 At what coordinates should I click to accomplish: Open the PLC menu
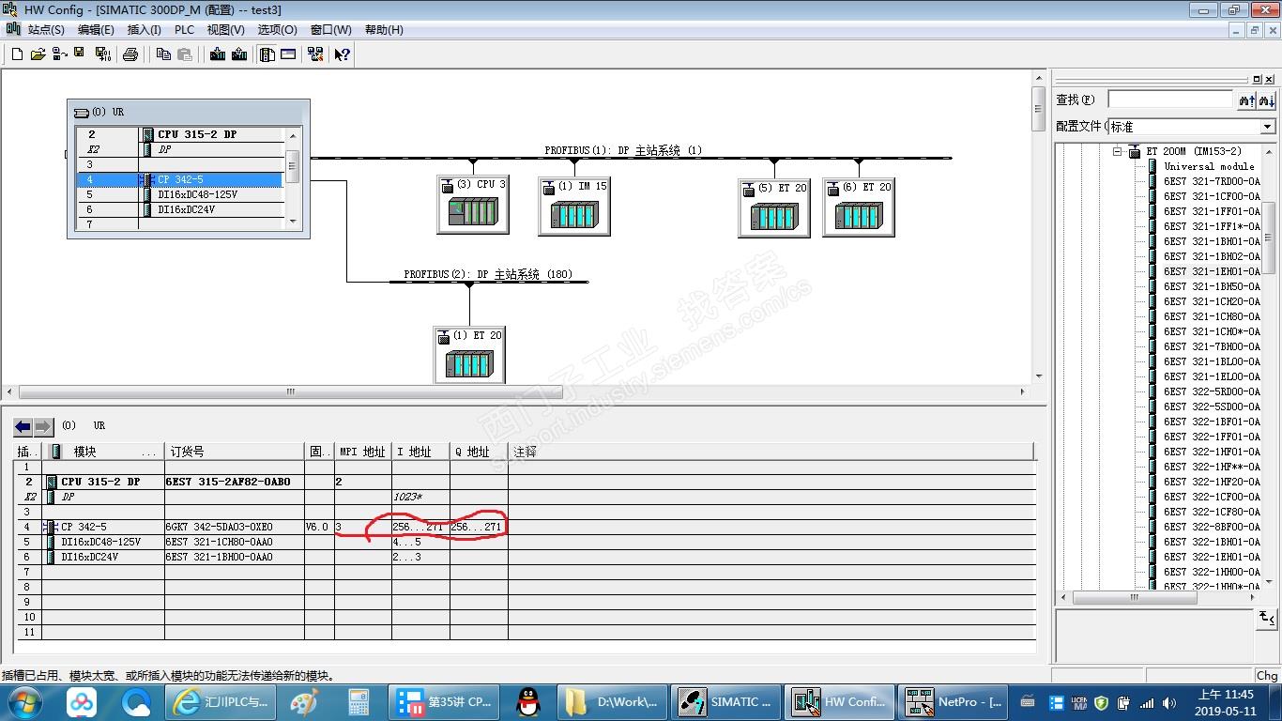(184, 30)
